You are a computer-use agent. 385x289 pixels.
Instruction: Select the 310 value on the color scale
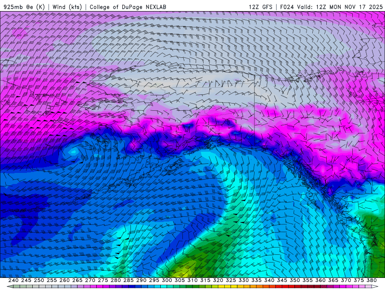click(192, 280)
